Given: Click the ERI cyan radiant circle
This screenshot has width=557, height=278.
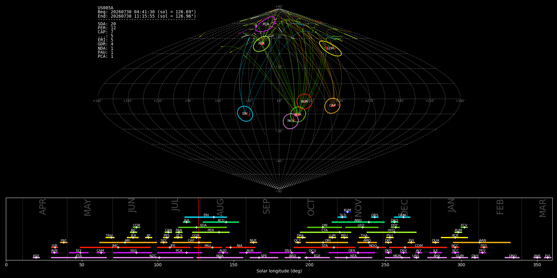Looking at the screenshot, I should pyautogui.click(x=245, y=114).
